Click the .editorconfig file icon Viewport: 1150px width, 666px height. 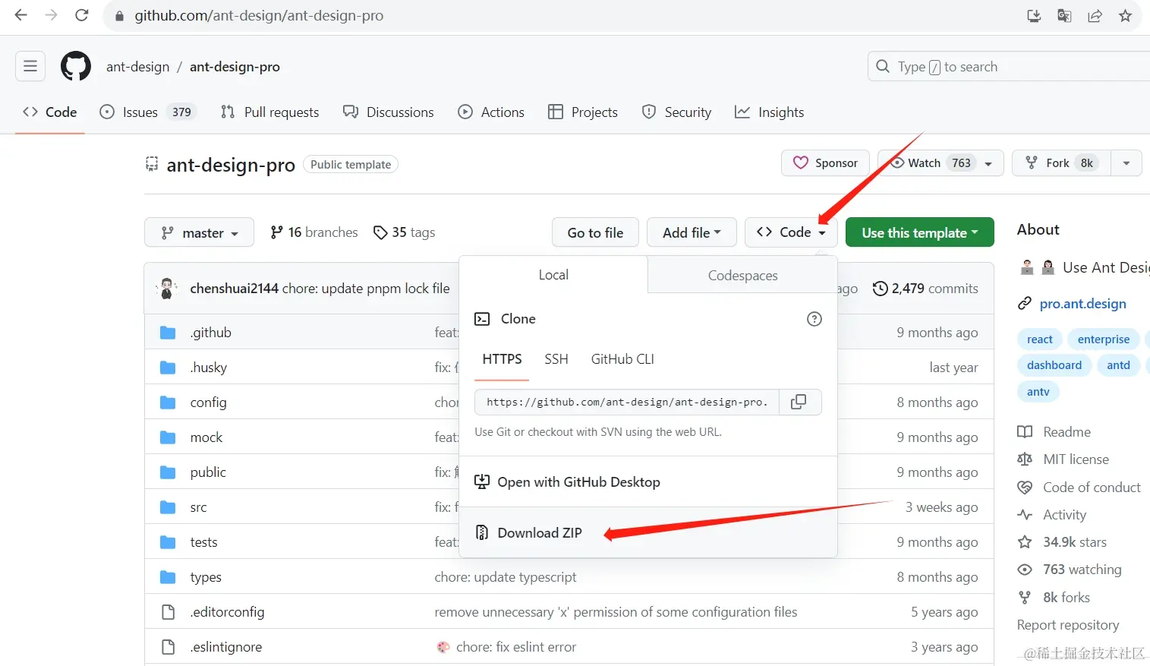point(168,612)
